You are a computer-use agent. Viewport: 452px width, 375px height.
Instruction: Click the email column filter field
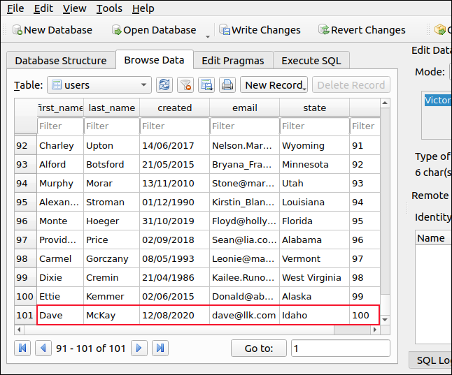(244, 126)
